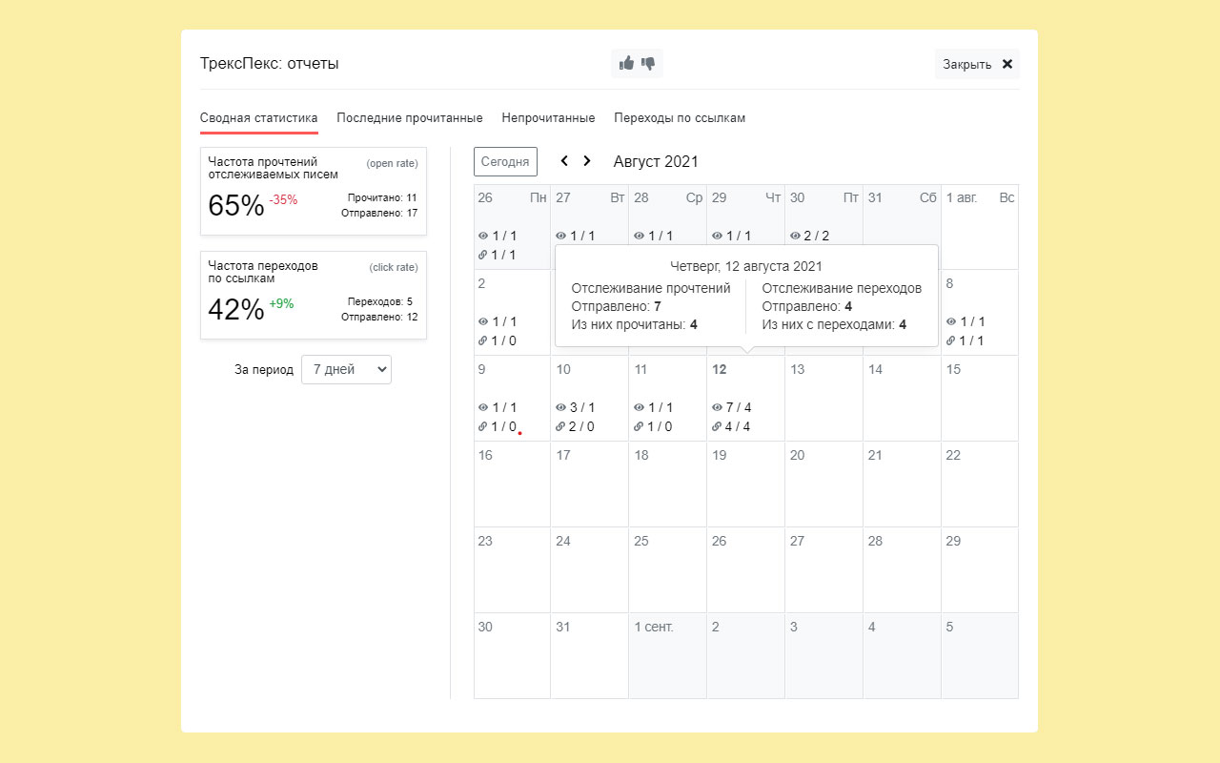
Task: Click the (click rate) label
Action: (x=394, y=267)
